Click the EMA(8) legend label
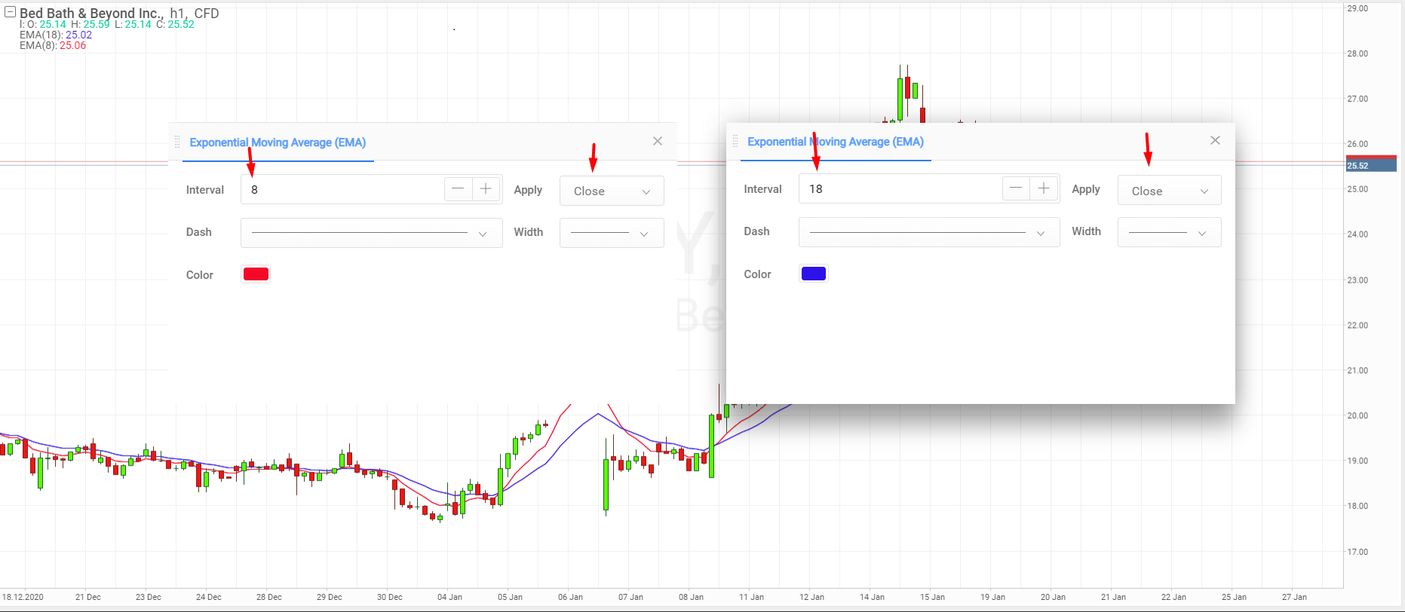1405x612 pixels. (x=53, y=45)
